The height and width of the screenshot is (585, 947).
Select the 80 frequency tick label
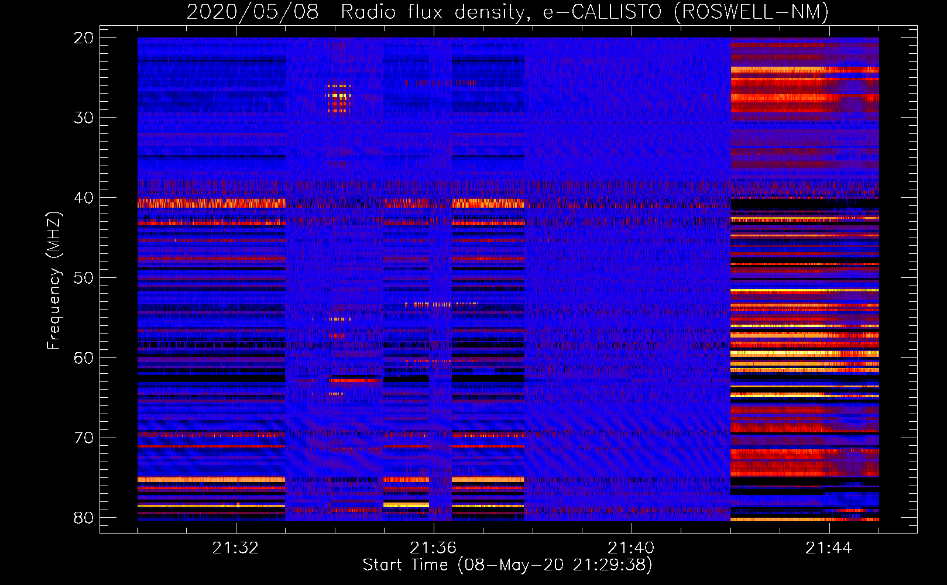84,518
